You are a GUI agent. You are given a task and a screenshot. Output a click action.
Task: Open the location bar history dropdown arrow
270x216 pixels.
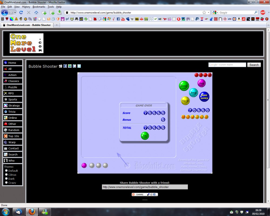[x=208, y=13]
